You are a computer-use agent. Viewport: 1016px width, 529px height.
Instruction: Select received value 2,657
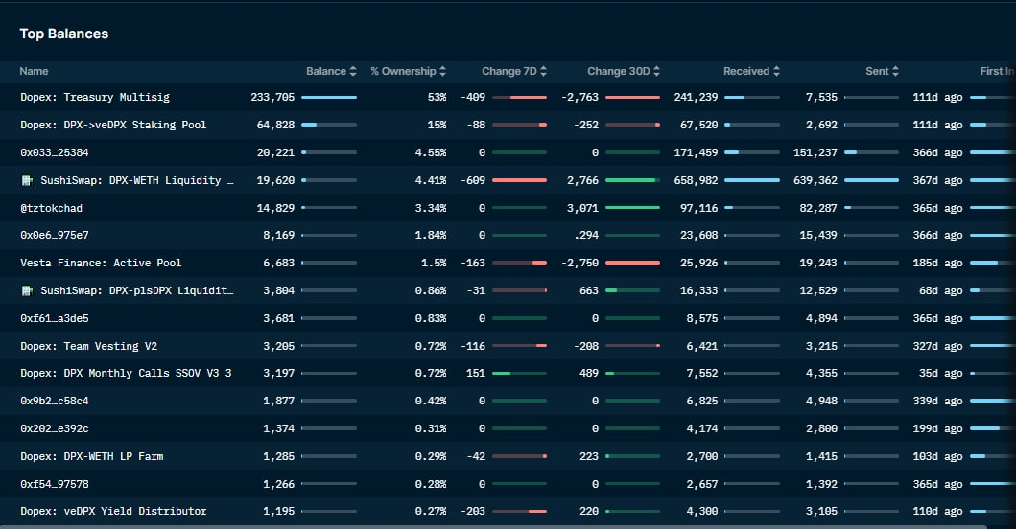pyautogui.click(x=701, y=484)
